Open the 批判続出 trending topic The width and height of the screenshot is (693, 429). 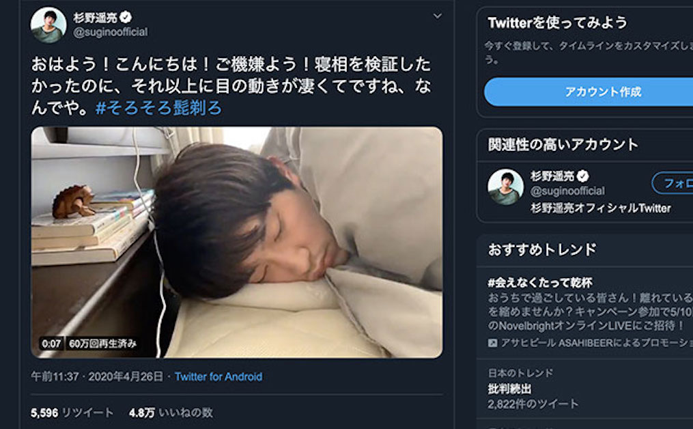point(509,389)
